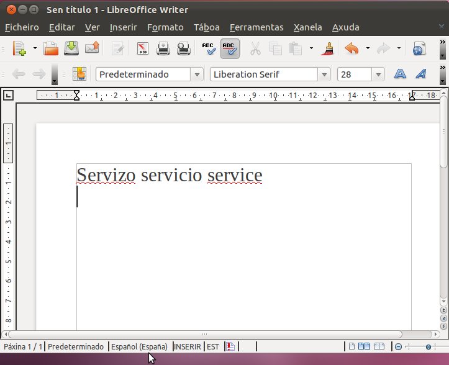Open the Axuda menu
The image size is (449, 365).
pos(346,27)
